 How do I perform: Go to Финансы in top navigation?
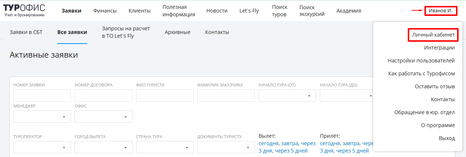click(105, 11)
